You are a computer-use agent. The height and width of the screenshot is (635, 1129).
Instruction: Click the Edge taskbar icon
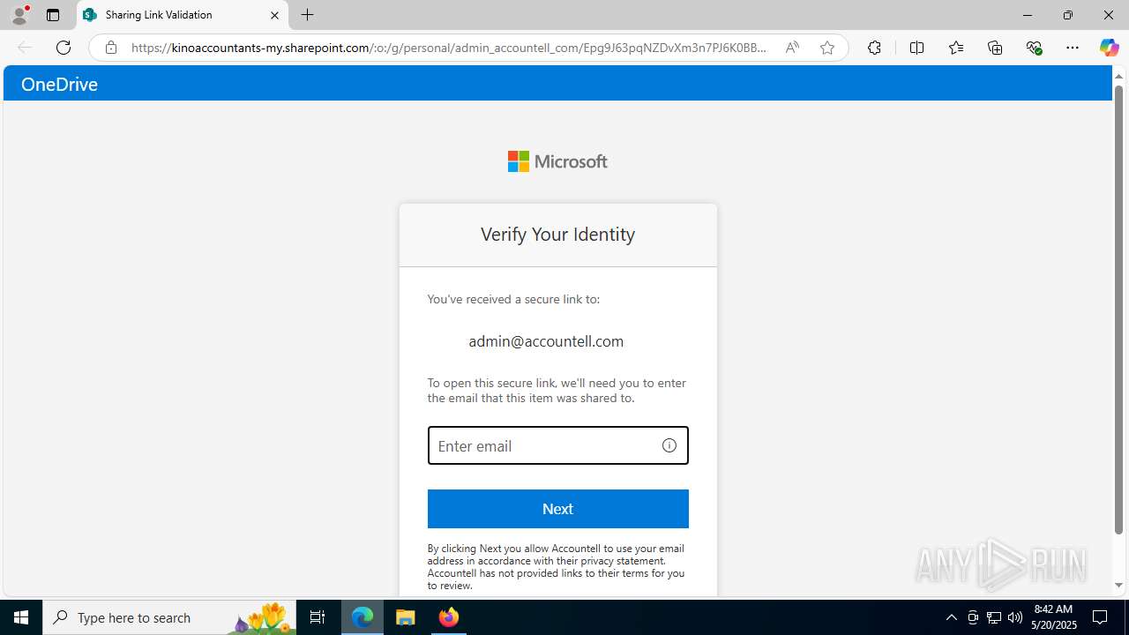(x=363, y=617)
